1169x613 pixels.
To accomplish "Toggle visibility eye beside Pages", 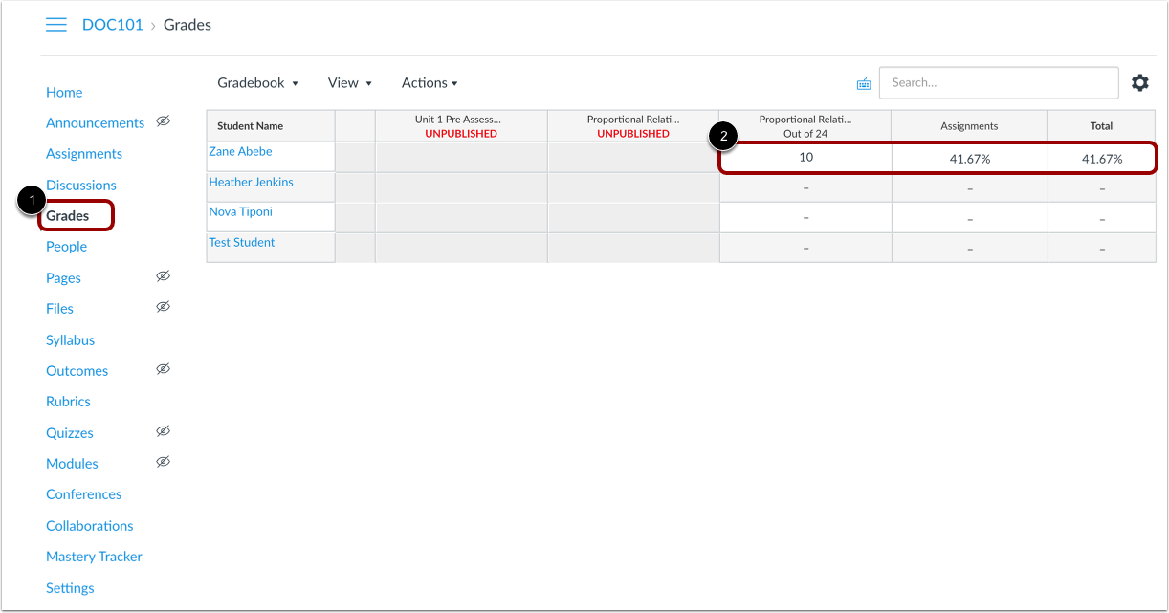I will point(164,275).
